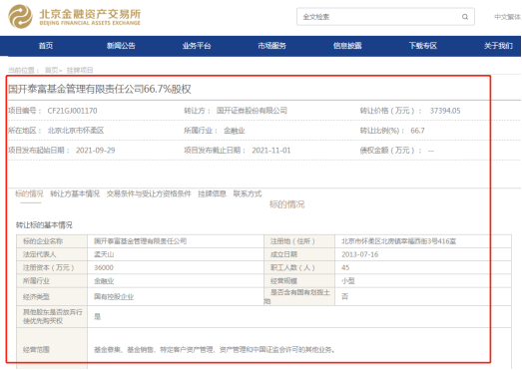The height and width of the screenshot is (370, 522).
Task: Click transfer ratio value 66.7
Action: click(417, 131)
